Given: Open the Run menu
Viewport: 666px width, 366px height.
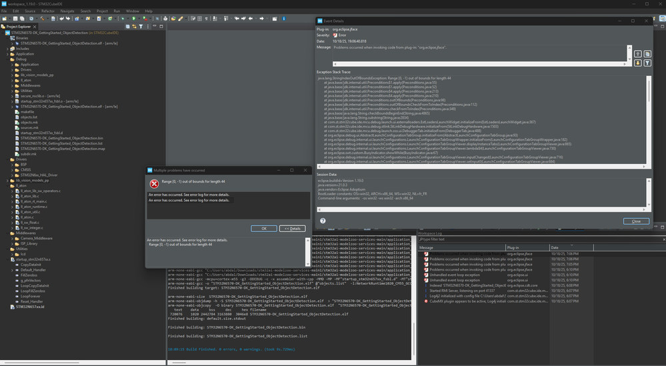Looking at the screenshot, I should click(117, 11).
